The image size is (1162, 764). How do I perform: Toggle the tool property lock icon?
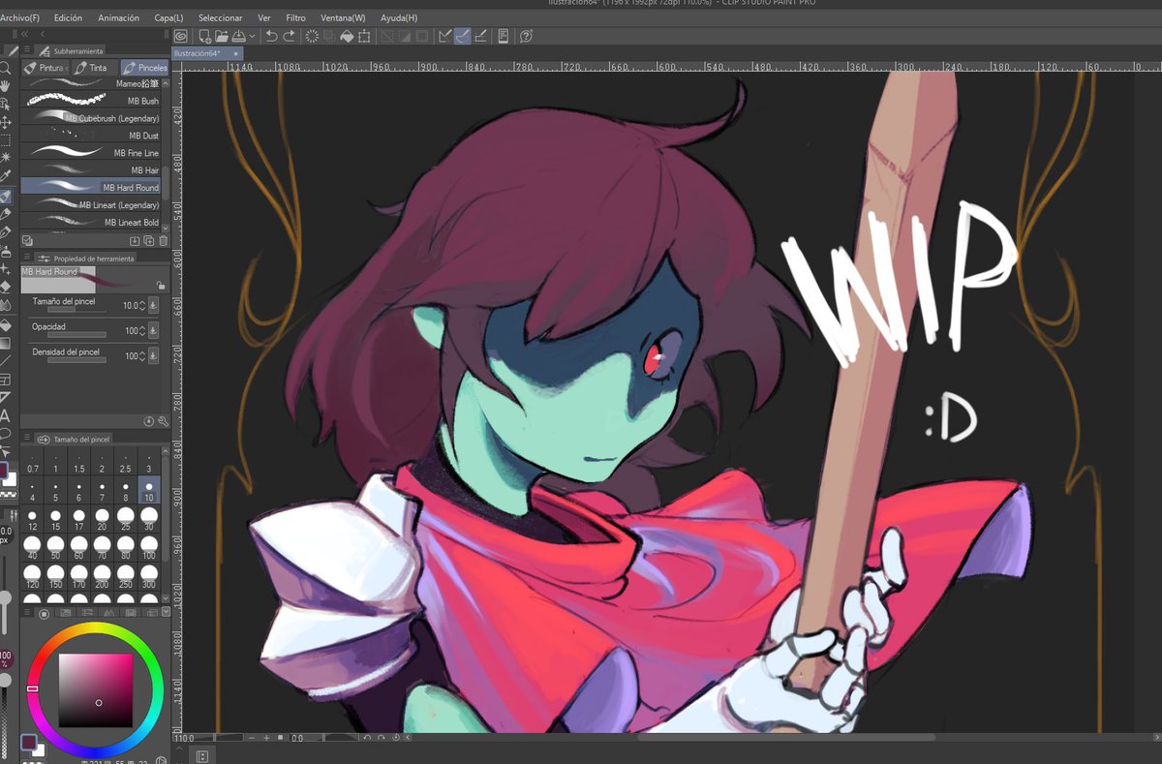161,286
